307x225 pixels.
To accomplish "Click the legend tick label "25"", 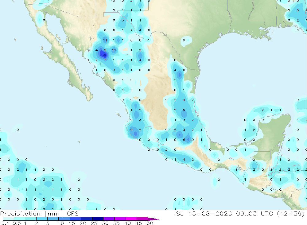I will tap(94, 223).
